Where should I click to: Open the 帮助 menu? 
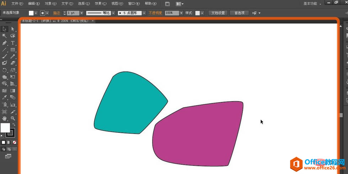(x=150, y=4)
